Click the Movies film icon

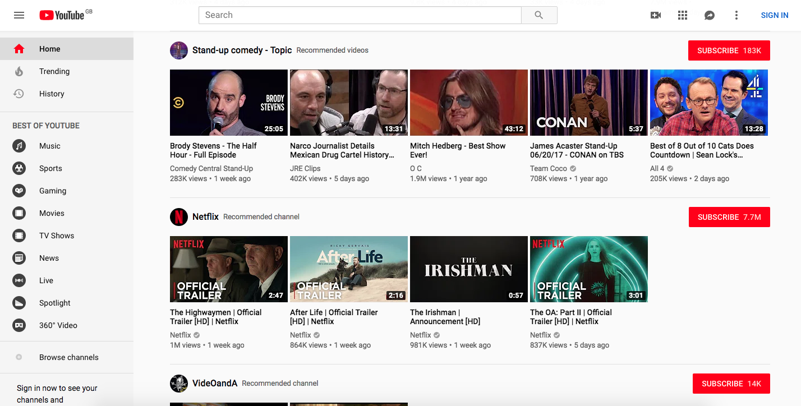(x=19, y=213)
